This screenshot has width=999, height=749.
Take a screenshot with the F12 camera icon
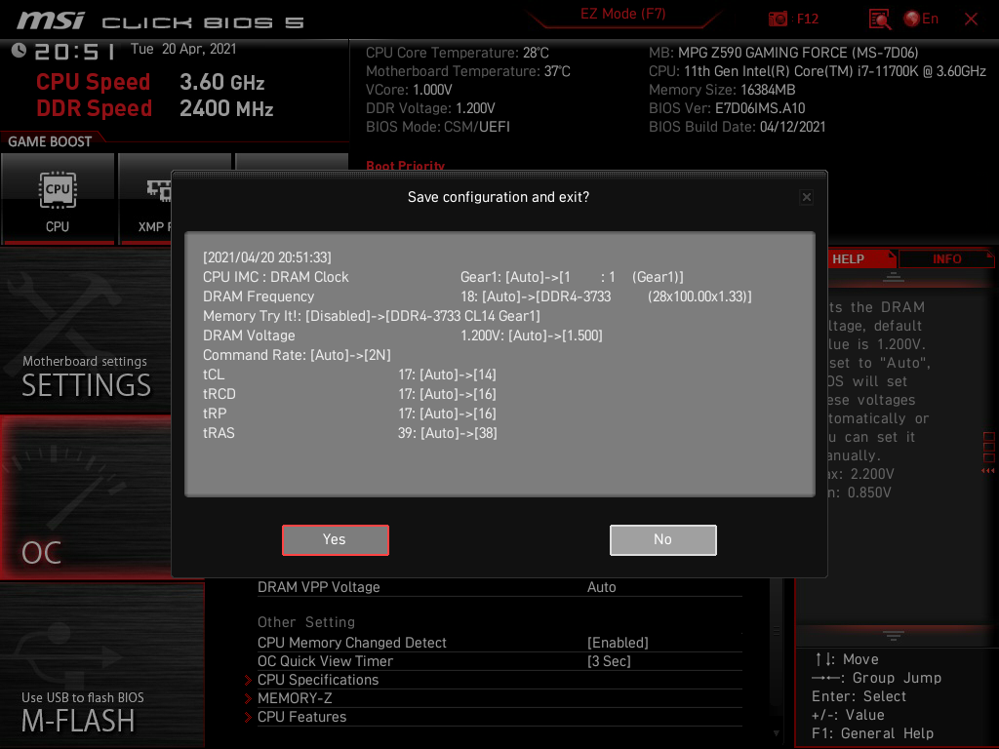(778, 19)
